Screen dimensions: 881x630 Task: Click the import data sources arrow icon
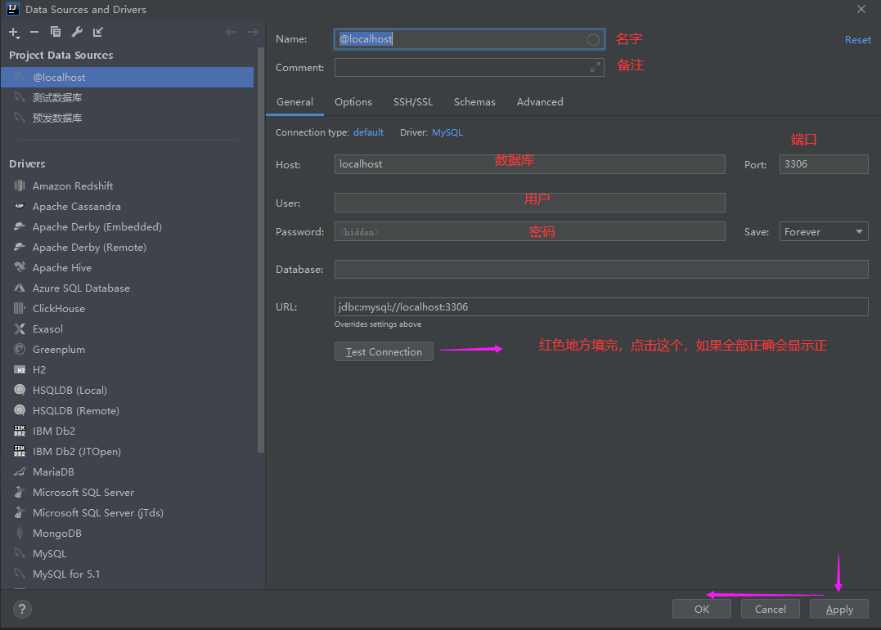pos(98,32)
